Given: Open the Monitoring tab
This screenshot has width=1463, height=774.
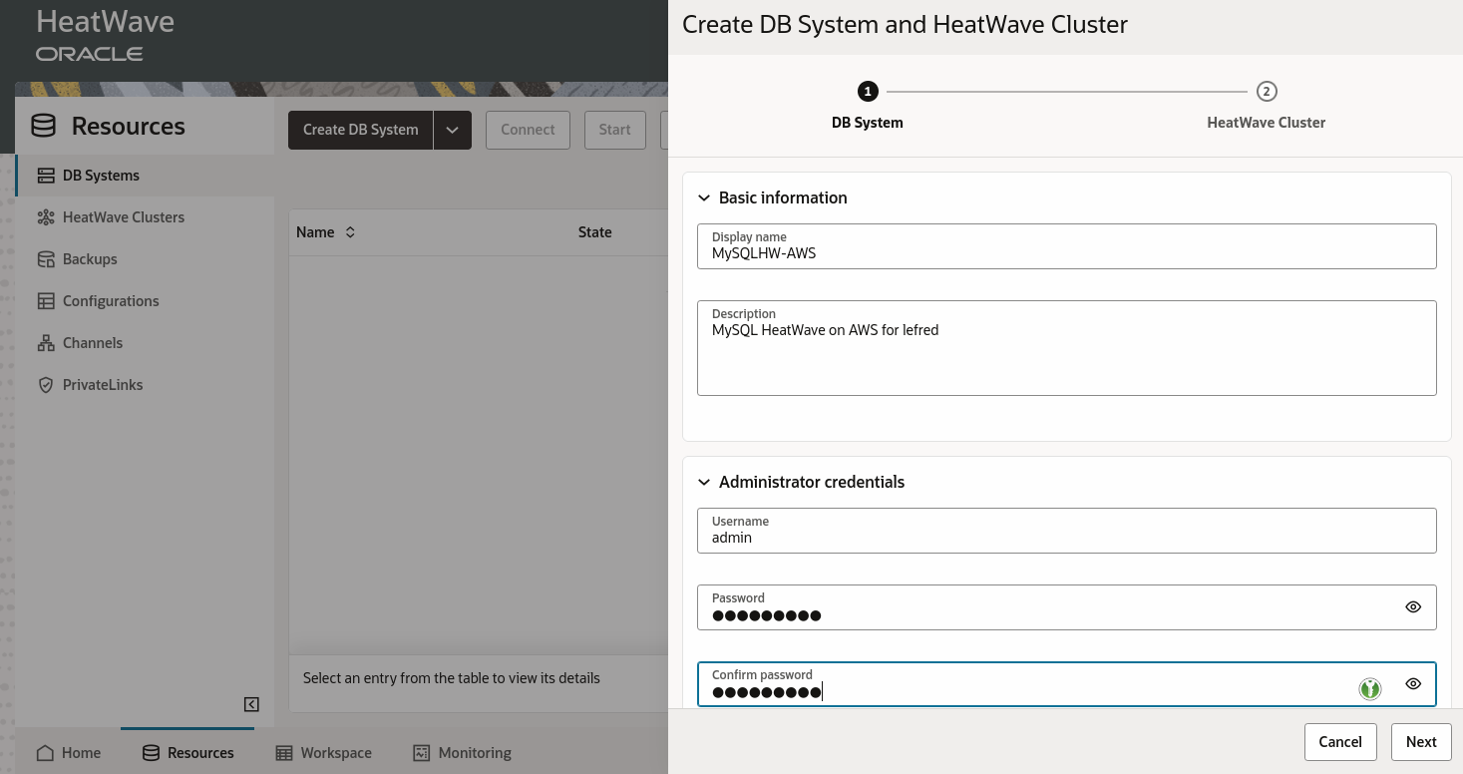Looking at the screenshot, I should click(x=463, y=752).
